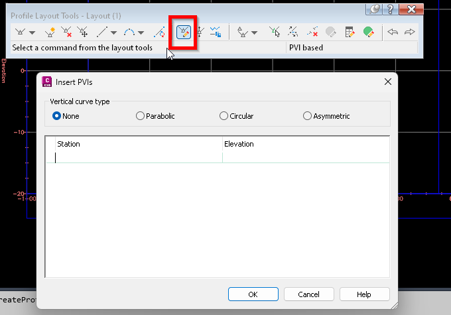Select the None vertical curve type
451x315 pixels.
[66, 116]
